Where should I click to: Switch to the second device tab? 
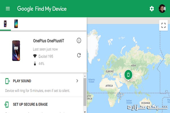pos(16,24)
